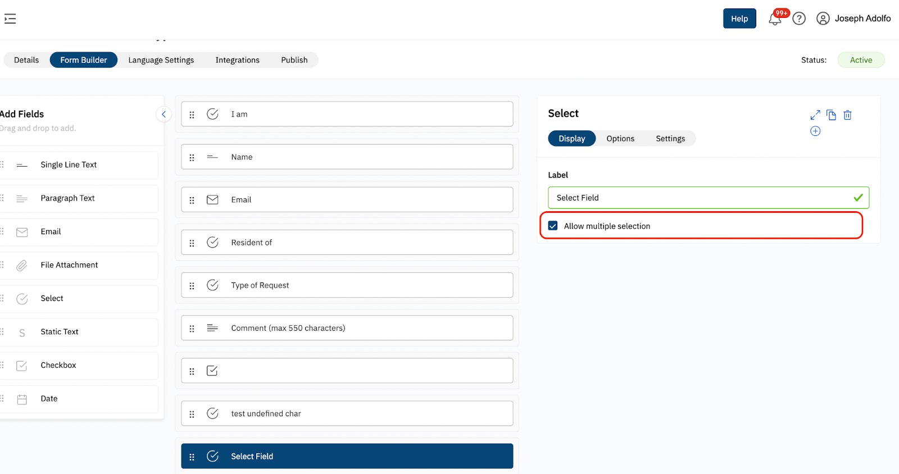Select the Form Builder tab
This screenshot has width=899, height=474.
coord(84,60)
